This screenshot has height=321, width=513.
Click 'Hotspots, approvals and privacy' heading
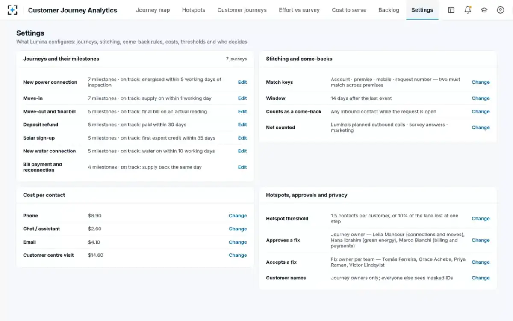coord(307,195)
